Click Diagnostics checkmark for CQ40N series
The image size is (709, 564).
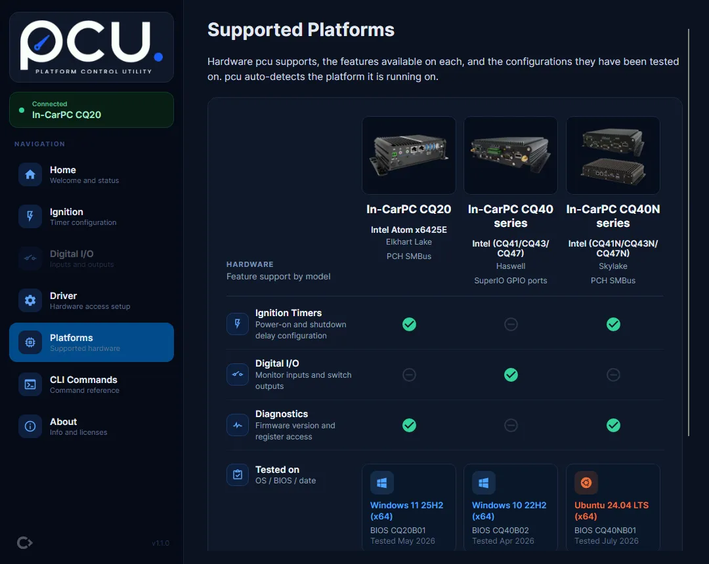613,426
